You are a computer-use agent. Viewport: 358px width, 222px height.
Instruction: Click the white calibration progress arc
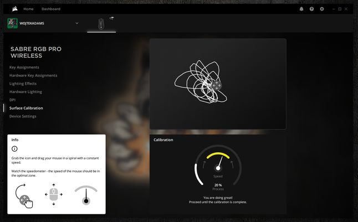(198, 174)
